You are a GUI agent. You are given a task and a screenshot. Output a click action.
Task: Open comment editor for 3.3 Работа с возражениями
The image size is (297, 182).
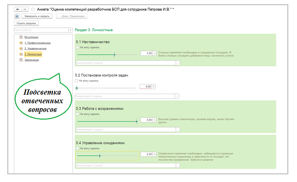[178, 129]
